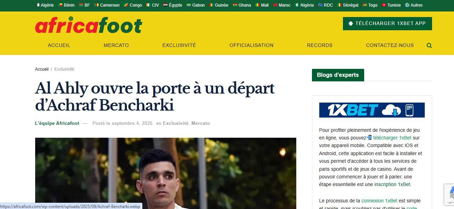Open the OFFICIALISATION menu item

[x=251, y=45]
